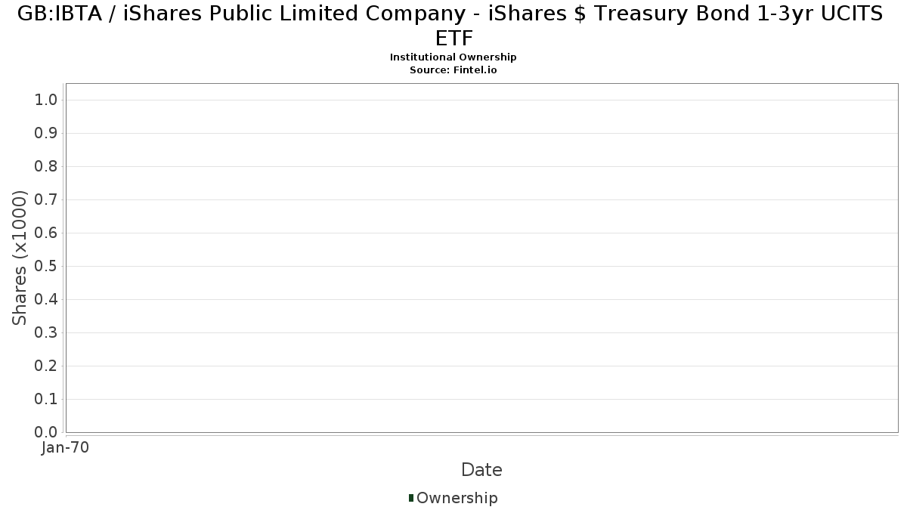
Task: Click the 0.8 y-axis tick label
Action: tap(47, 167)
